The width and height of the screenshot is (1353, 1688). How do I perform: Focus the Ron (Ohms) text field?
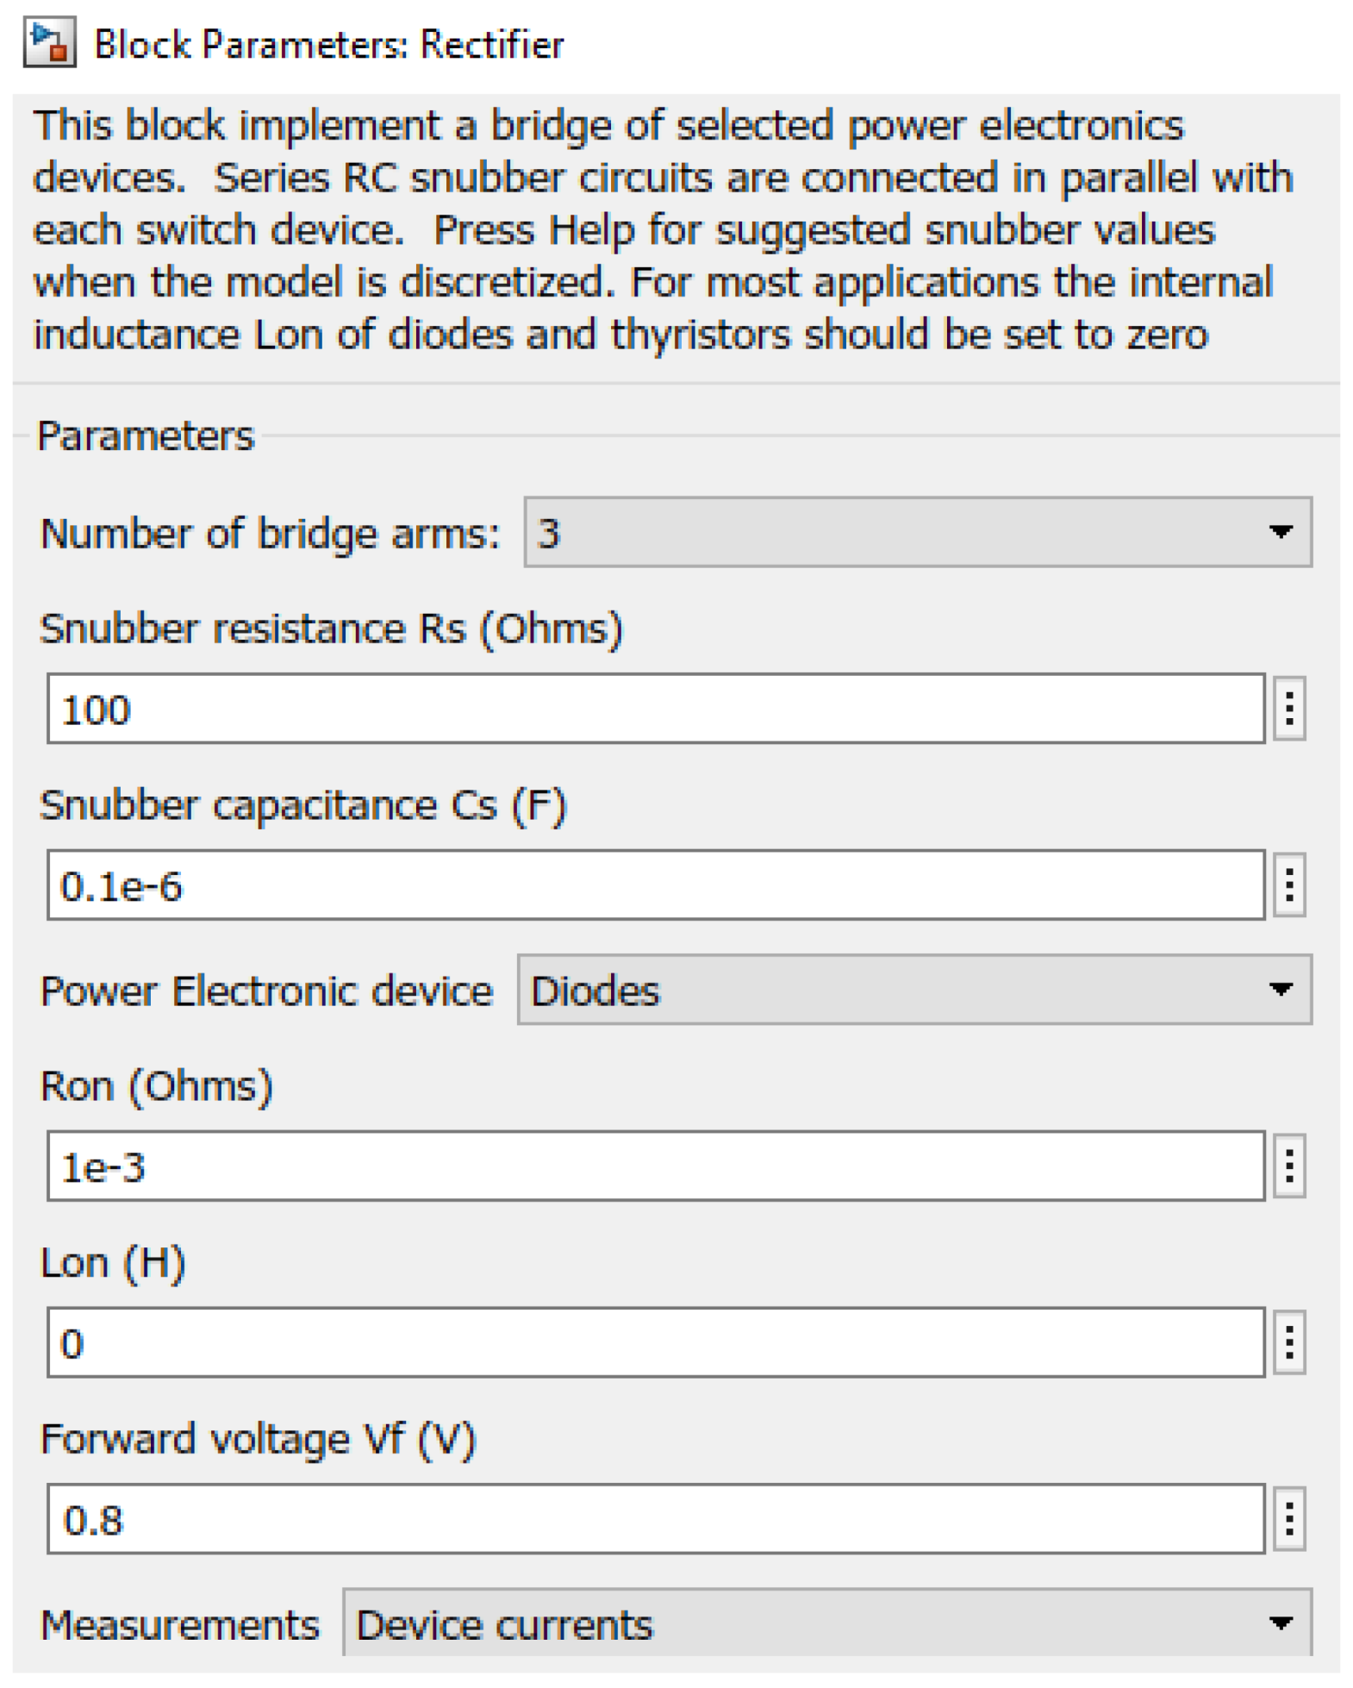[655, 1166]
